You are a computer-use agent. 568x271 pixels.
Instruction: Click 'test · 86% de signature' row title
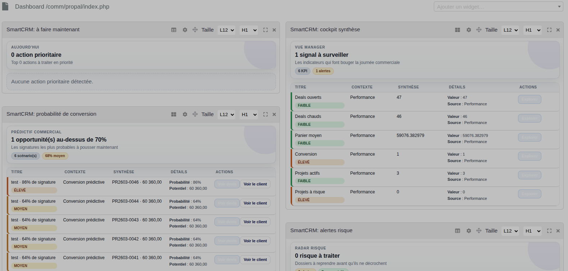[33, 182]
